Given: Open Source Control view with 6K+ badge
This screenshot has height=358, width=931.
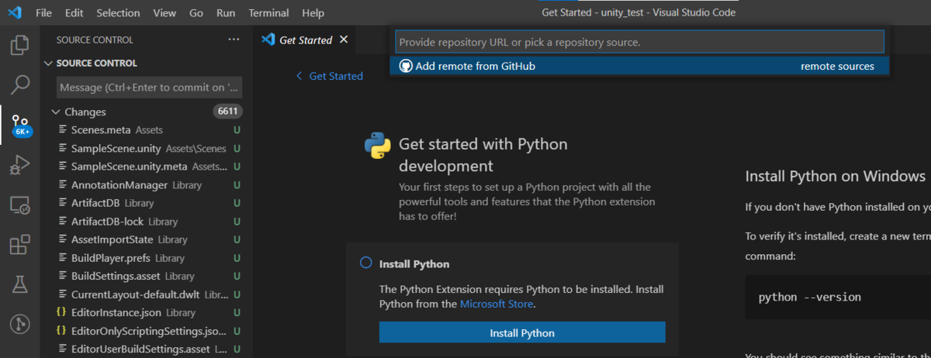Looking at the screenshot, I should tap(20, 124).
